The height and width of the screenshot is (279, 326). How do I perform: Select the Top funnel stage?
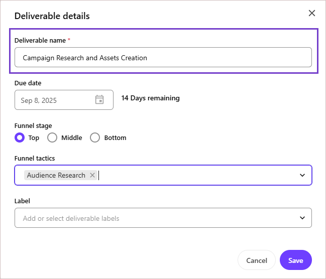(20, 137)
